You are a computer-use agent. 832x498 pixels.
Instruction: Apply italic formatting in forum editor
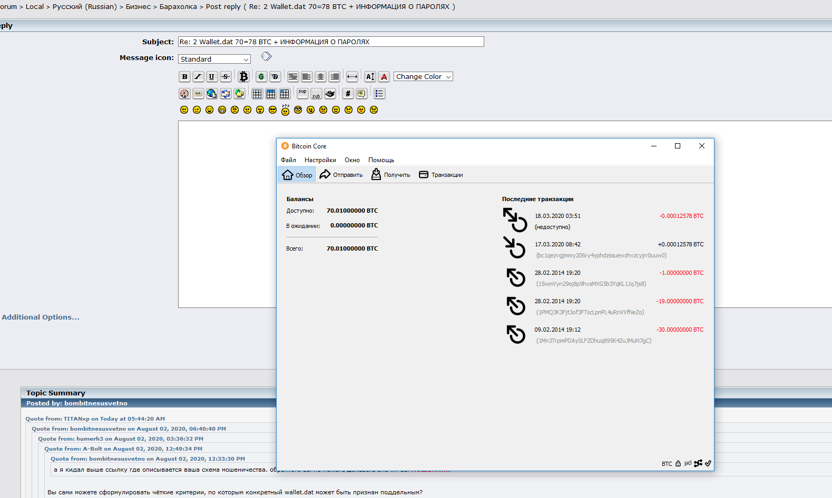pyautogui.click(x=198, y=77)
